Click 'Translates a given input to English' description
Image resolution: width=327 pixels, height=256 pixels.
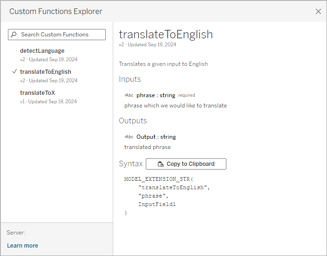click(163, 64)
